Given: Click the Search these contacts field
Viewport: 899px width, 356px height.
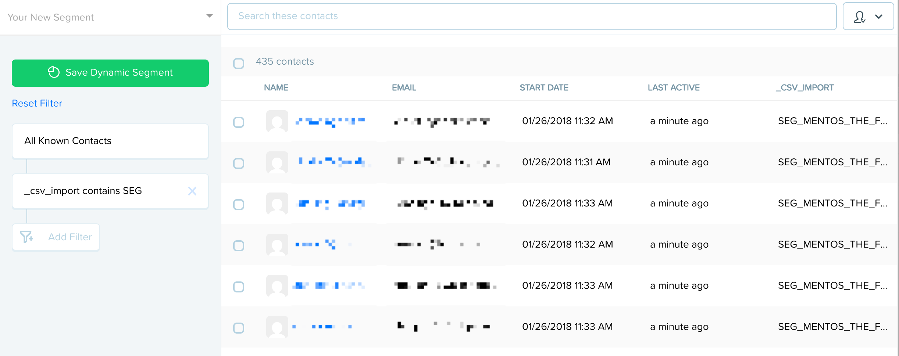Looking at the screenshot, I should (x=532, y=17).
